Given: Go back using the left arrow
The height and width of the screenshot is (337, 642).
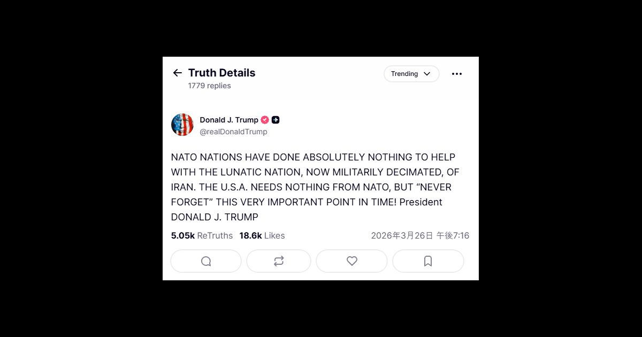Looking at the screenshot, I should 178,73.
